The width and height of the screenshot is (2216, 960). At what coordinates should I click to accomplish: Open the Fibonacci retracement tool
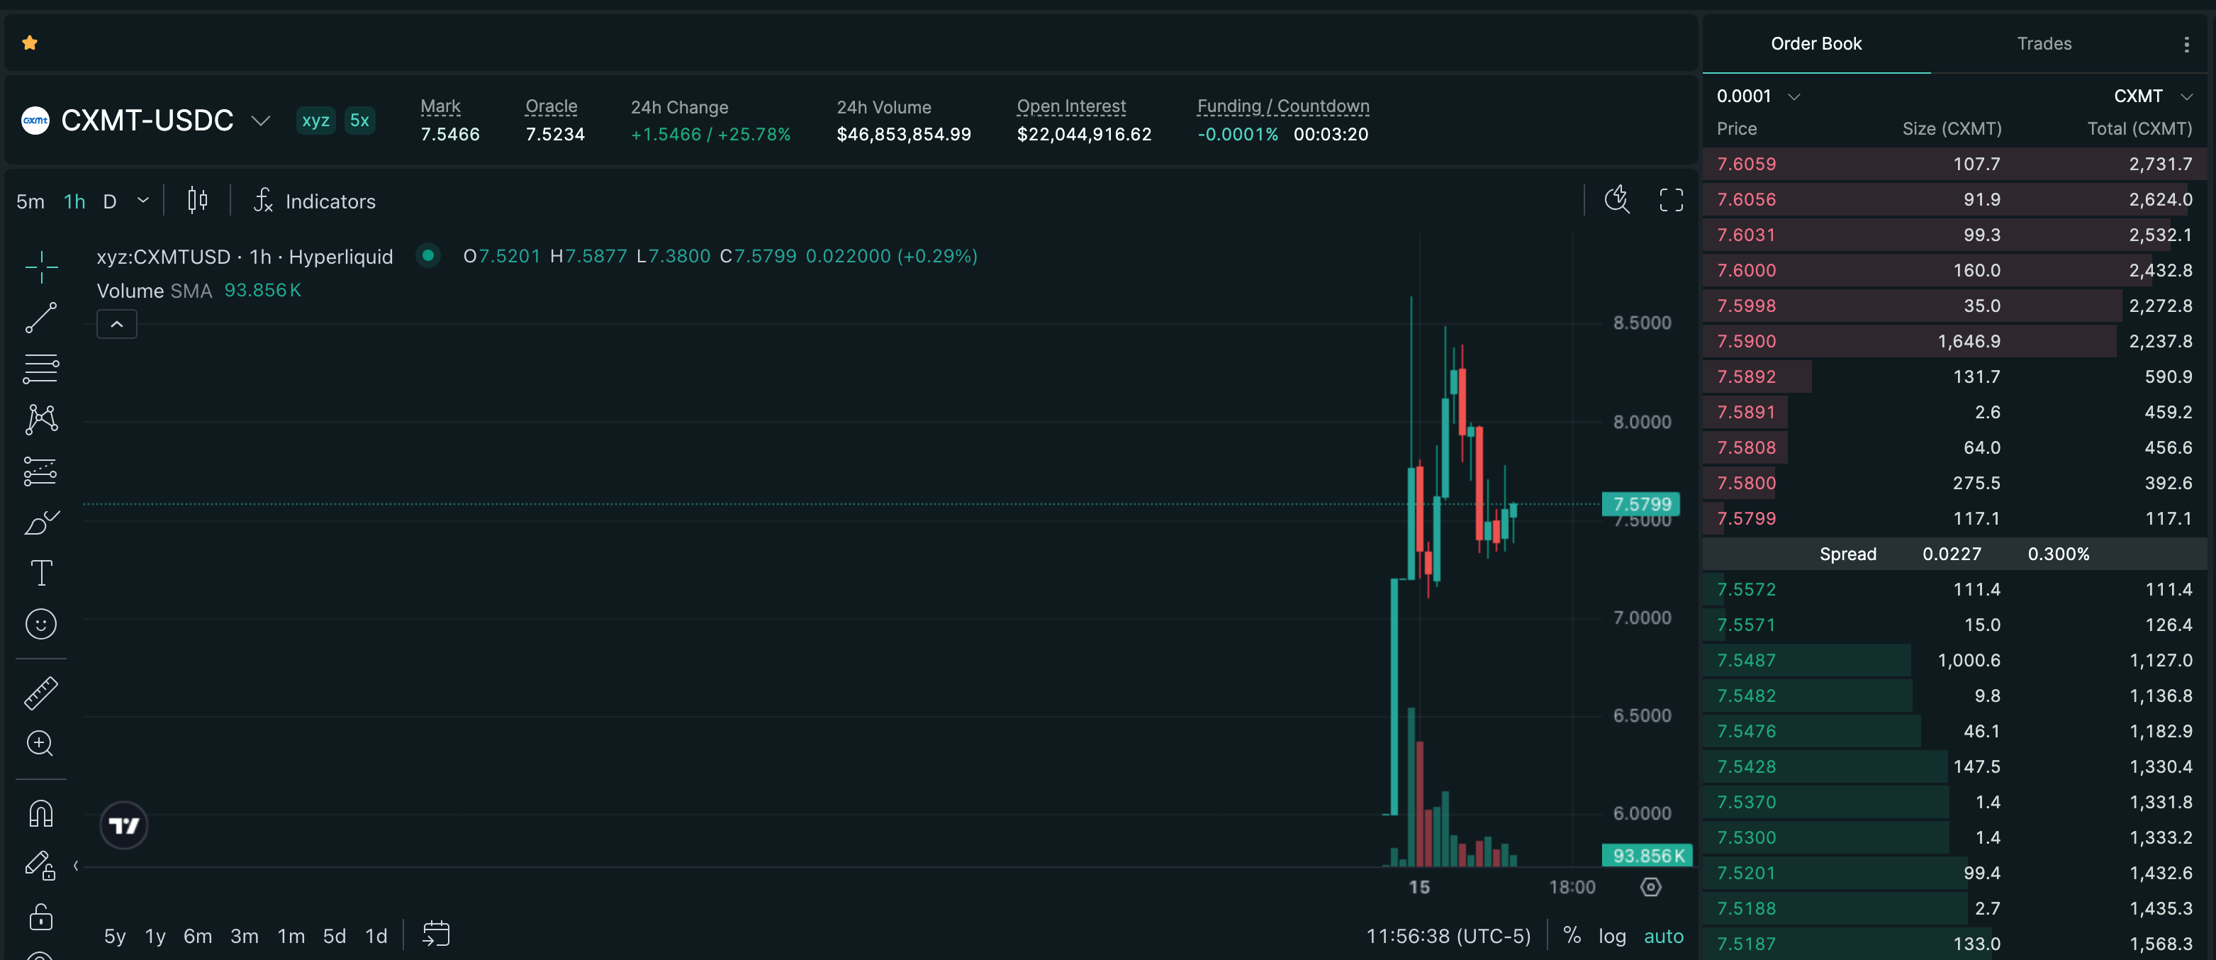point(40,368)
